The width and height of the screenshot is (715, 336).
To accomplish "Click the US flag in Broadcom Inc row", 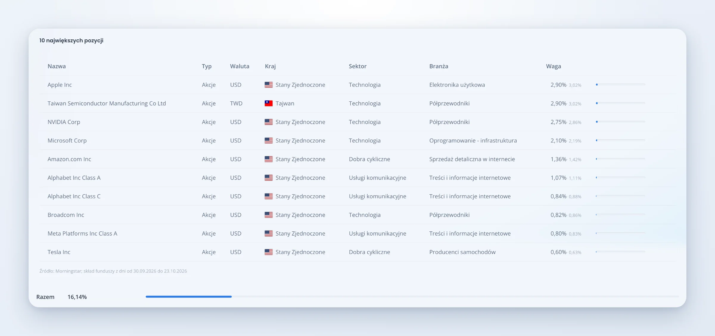I will [x=268, y=215].
